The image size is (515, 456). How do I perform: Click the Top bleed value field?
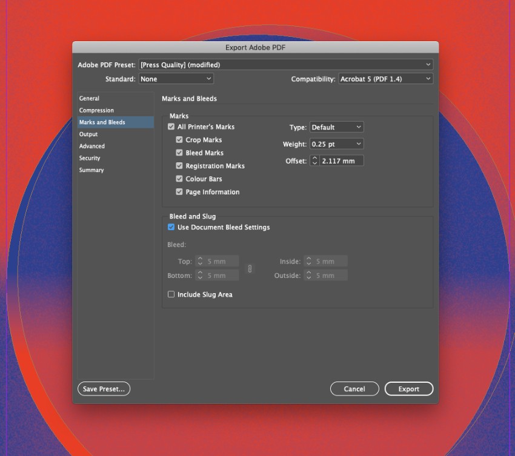(x=222, y=262)
